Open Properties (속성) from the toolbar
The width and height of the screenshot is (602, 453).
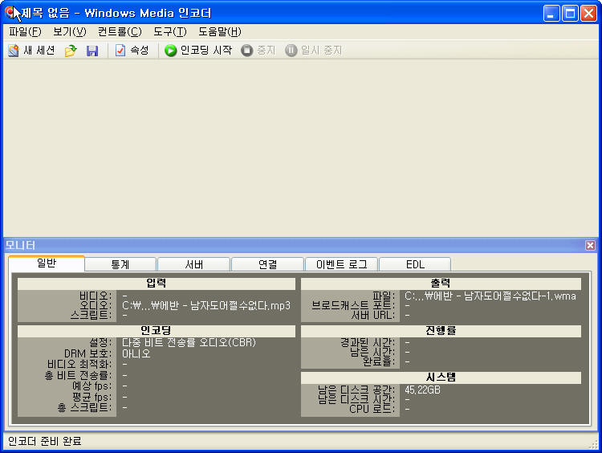point(132,51)
